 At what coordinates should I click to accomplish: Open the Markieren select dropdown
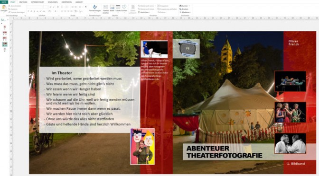(x=185, y=12)
